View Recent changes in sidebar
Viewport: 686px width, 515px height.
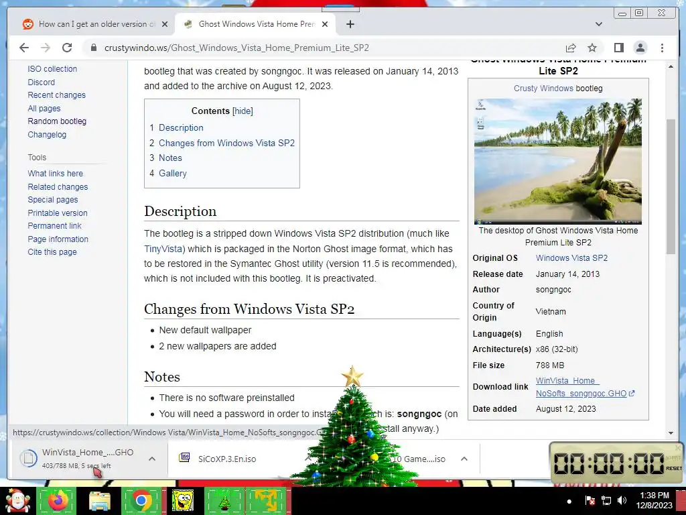click(x=56, y=95)
